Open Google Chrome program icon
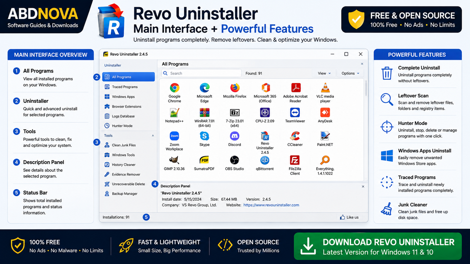470x264 pixels. pyautogui.click(x=174, y=88)
